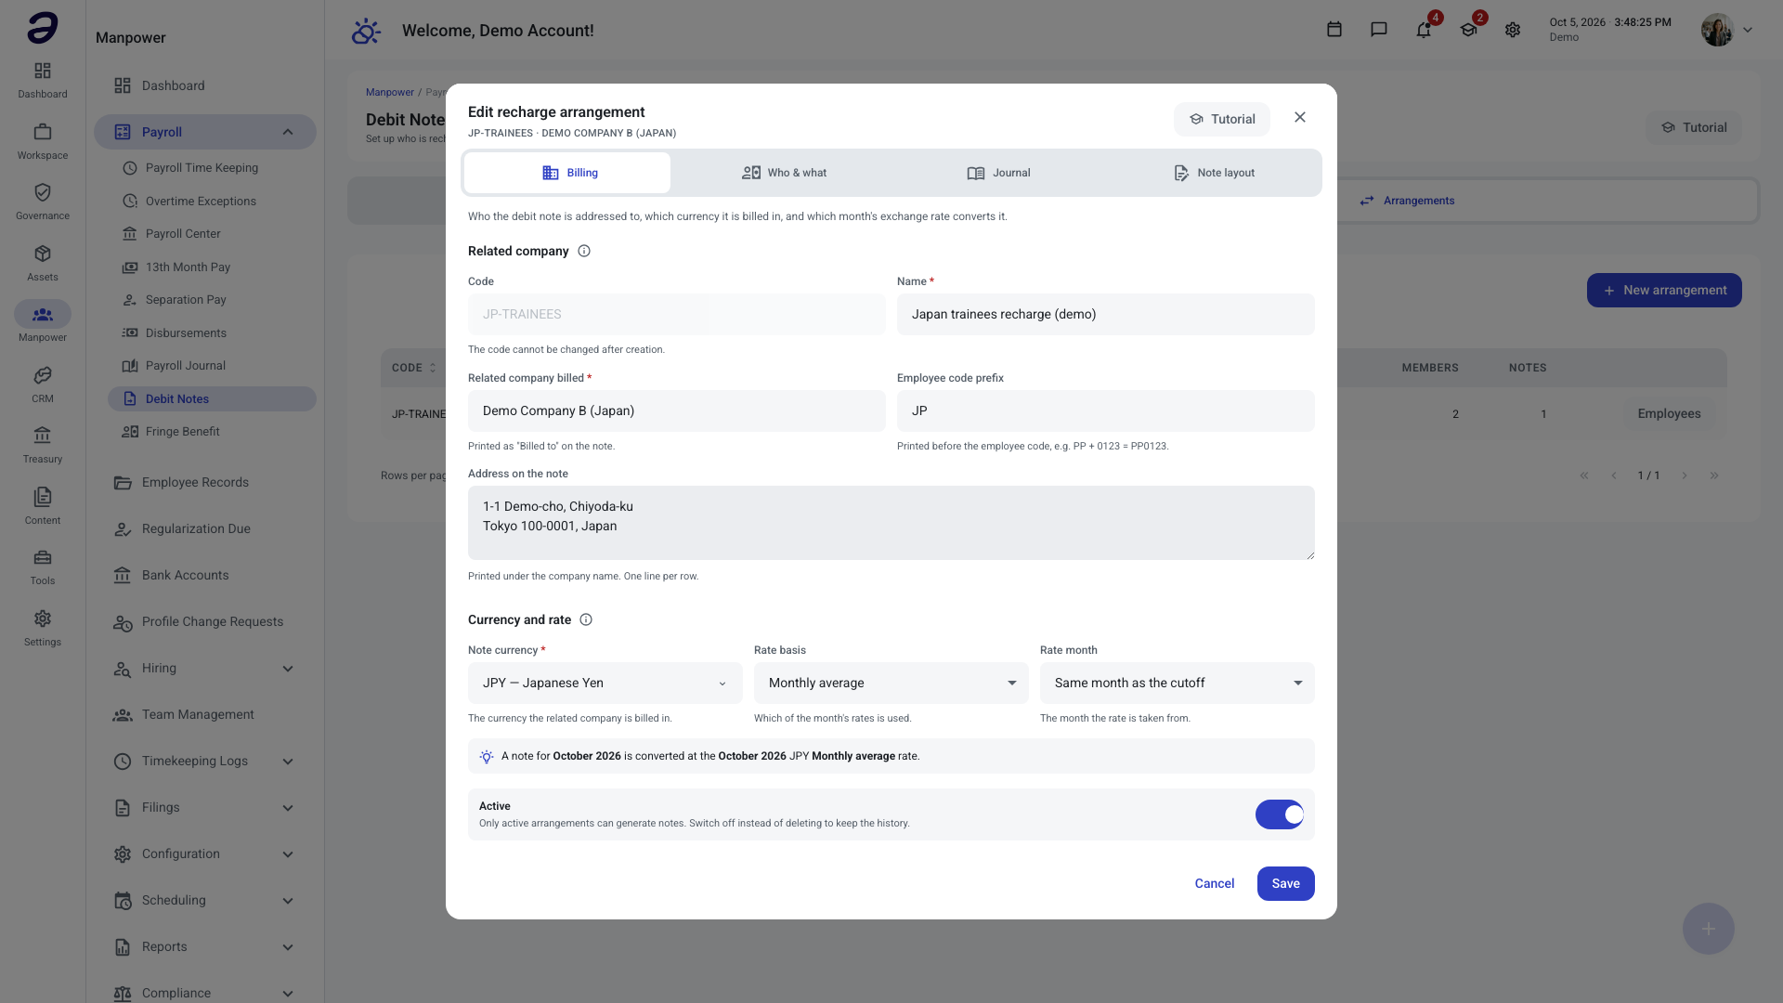Viewport: 1783px width, 1003px height.
Task: Edit the Related company billed field
Action: click(677, 410)
